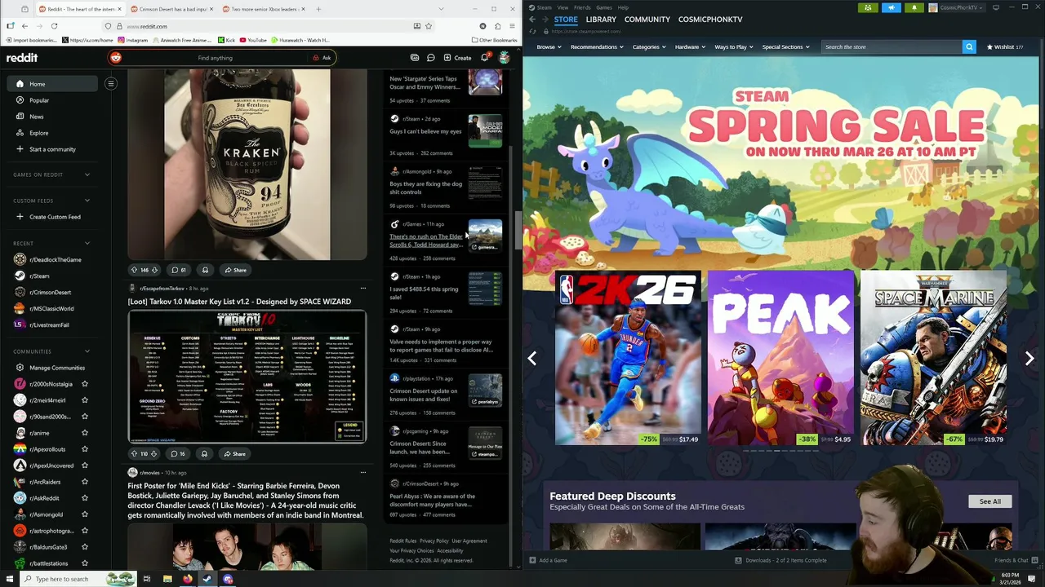
Task: Open overflow menu on Mile End Kicks post
Action: point(362,472)
